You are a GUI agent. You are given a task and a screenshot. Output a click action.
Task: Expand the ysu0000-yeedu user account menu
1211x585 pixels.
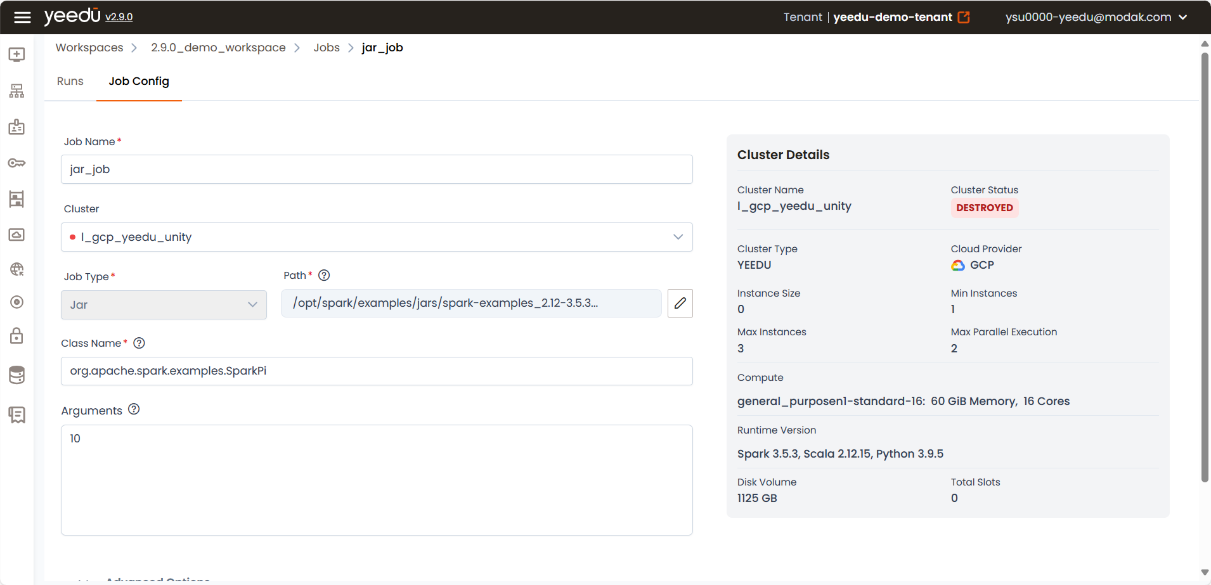click(x=1096, y=17)
